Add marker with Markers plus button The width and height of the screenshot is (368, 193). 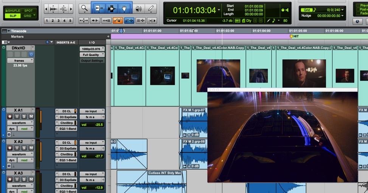click(108, 37)
